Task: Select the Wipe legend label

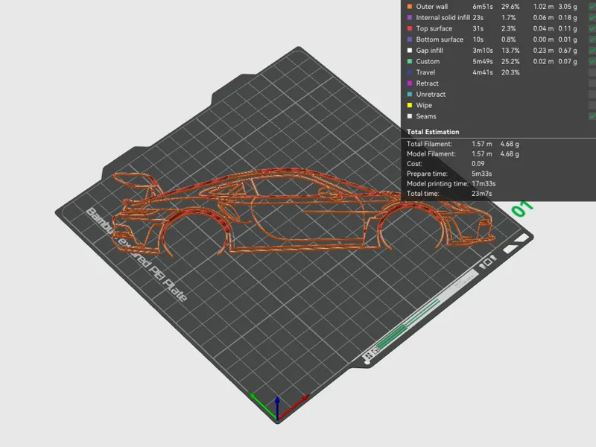Action: 424,105
